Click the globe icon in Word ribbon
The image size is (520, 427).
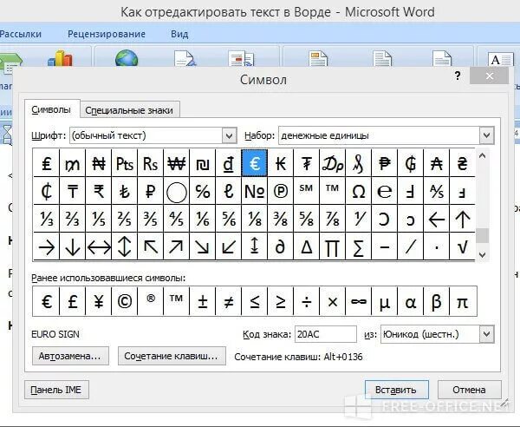pyautogui.click(x=126, y=58)
